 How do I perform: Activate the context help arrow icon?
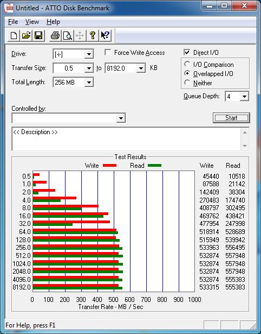point(105,35)
